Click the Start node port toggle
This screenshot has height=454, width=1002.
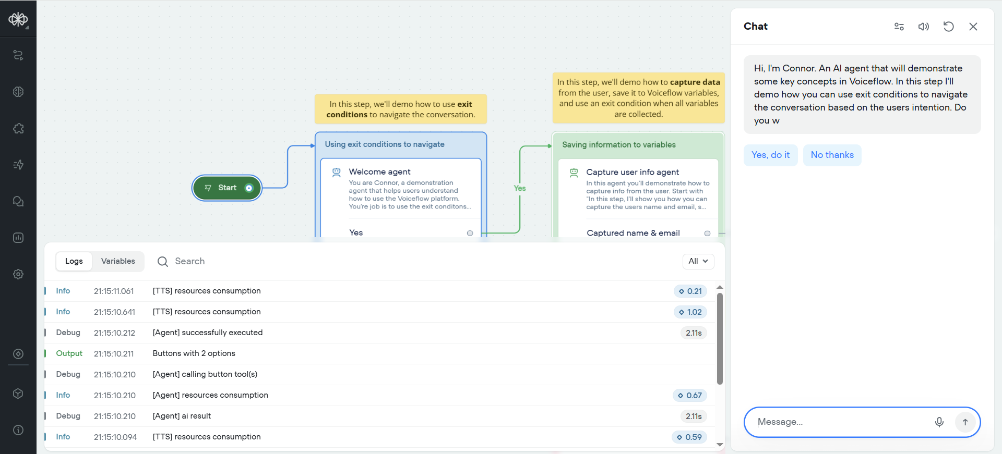click(x=249, y=188)
